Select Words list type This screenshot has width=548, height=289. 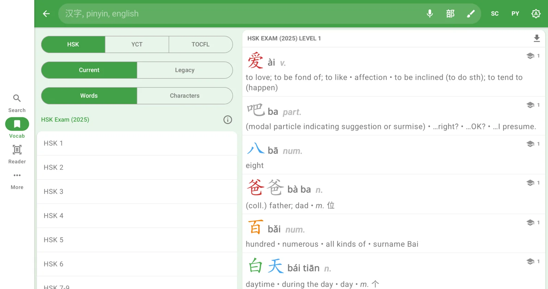[x=89, y=96]
